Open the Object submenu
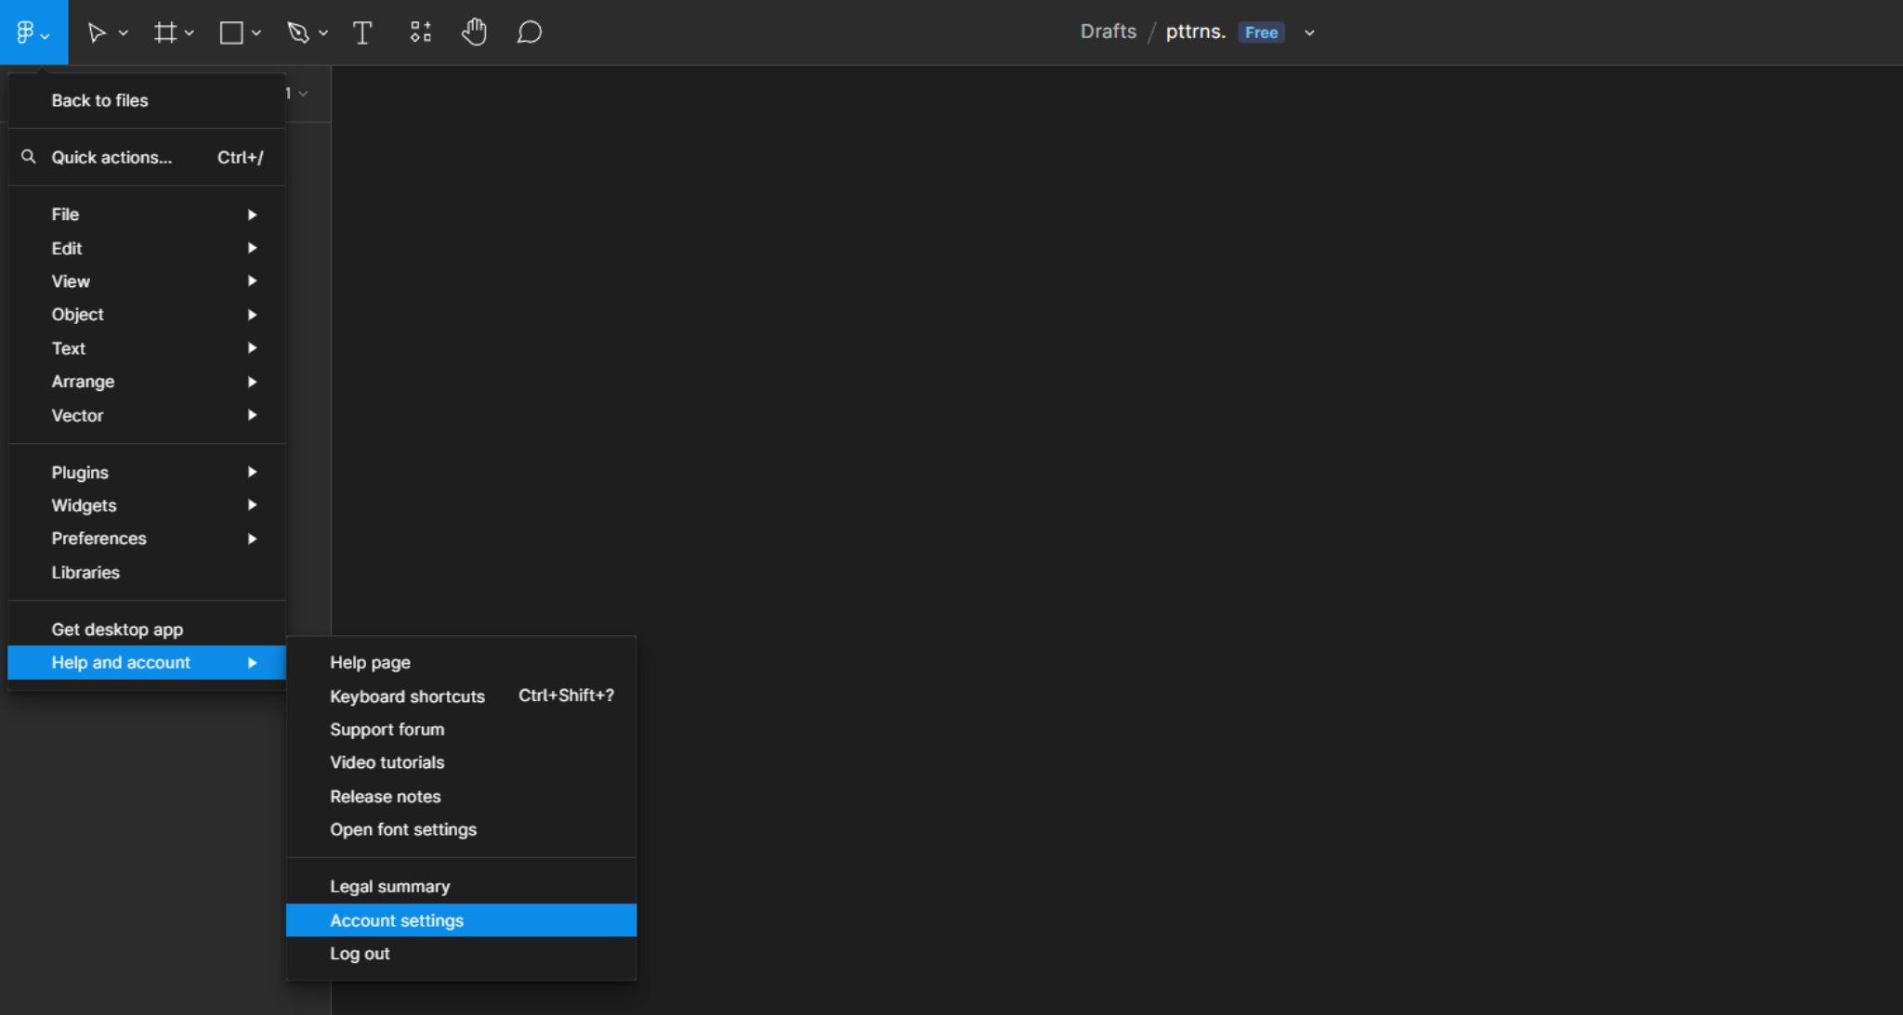 pyautogui.click(x=147, y=315)
